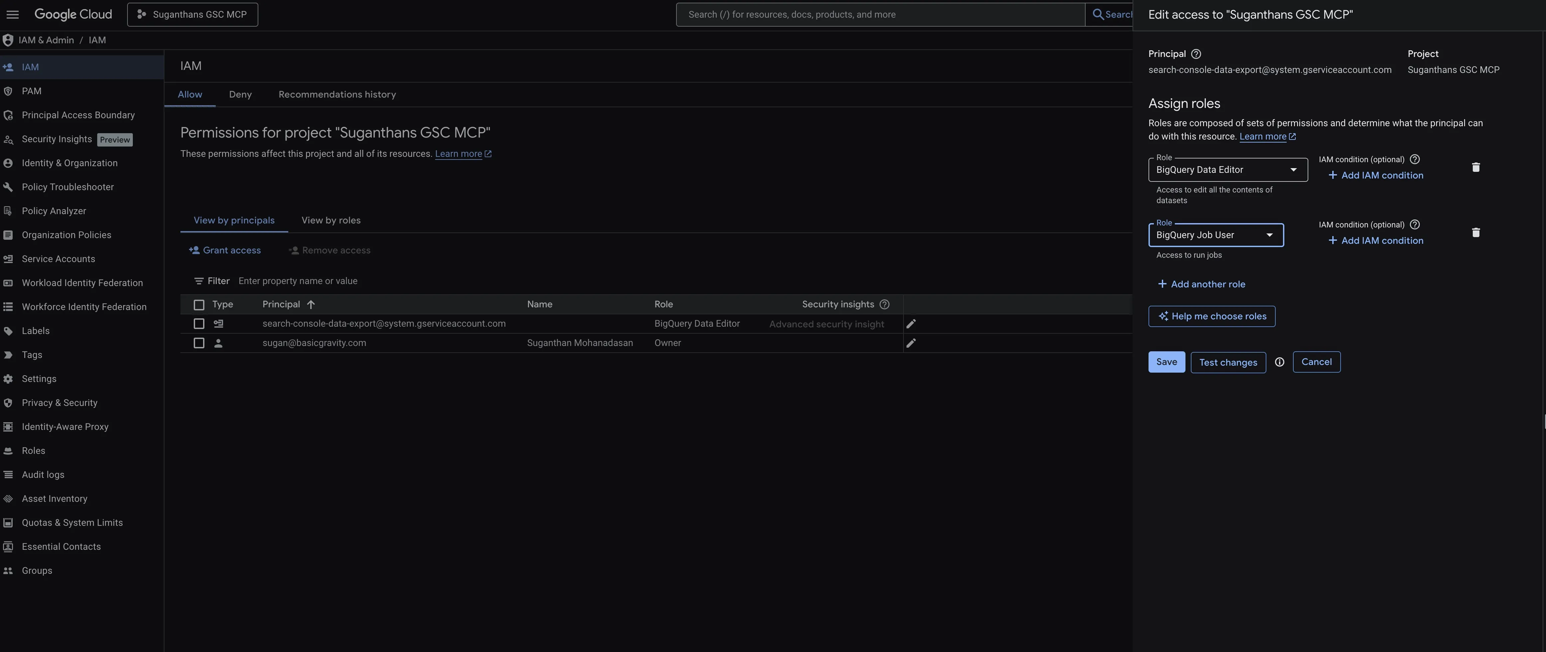Click Security insights help icon
Viewport: 1546px width, 652px height.
coord(884,304)
